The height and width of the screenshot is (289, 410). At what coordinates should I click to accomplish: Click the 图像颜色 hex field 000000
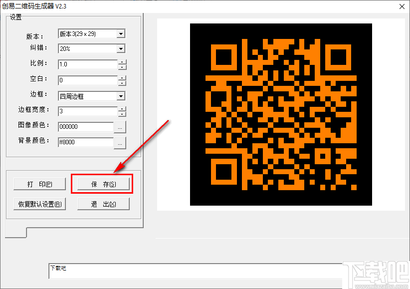point(86,127)
